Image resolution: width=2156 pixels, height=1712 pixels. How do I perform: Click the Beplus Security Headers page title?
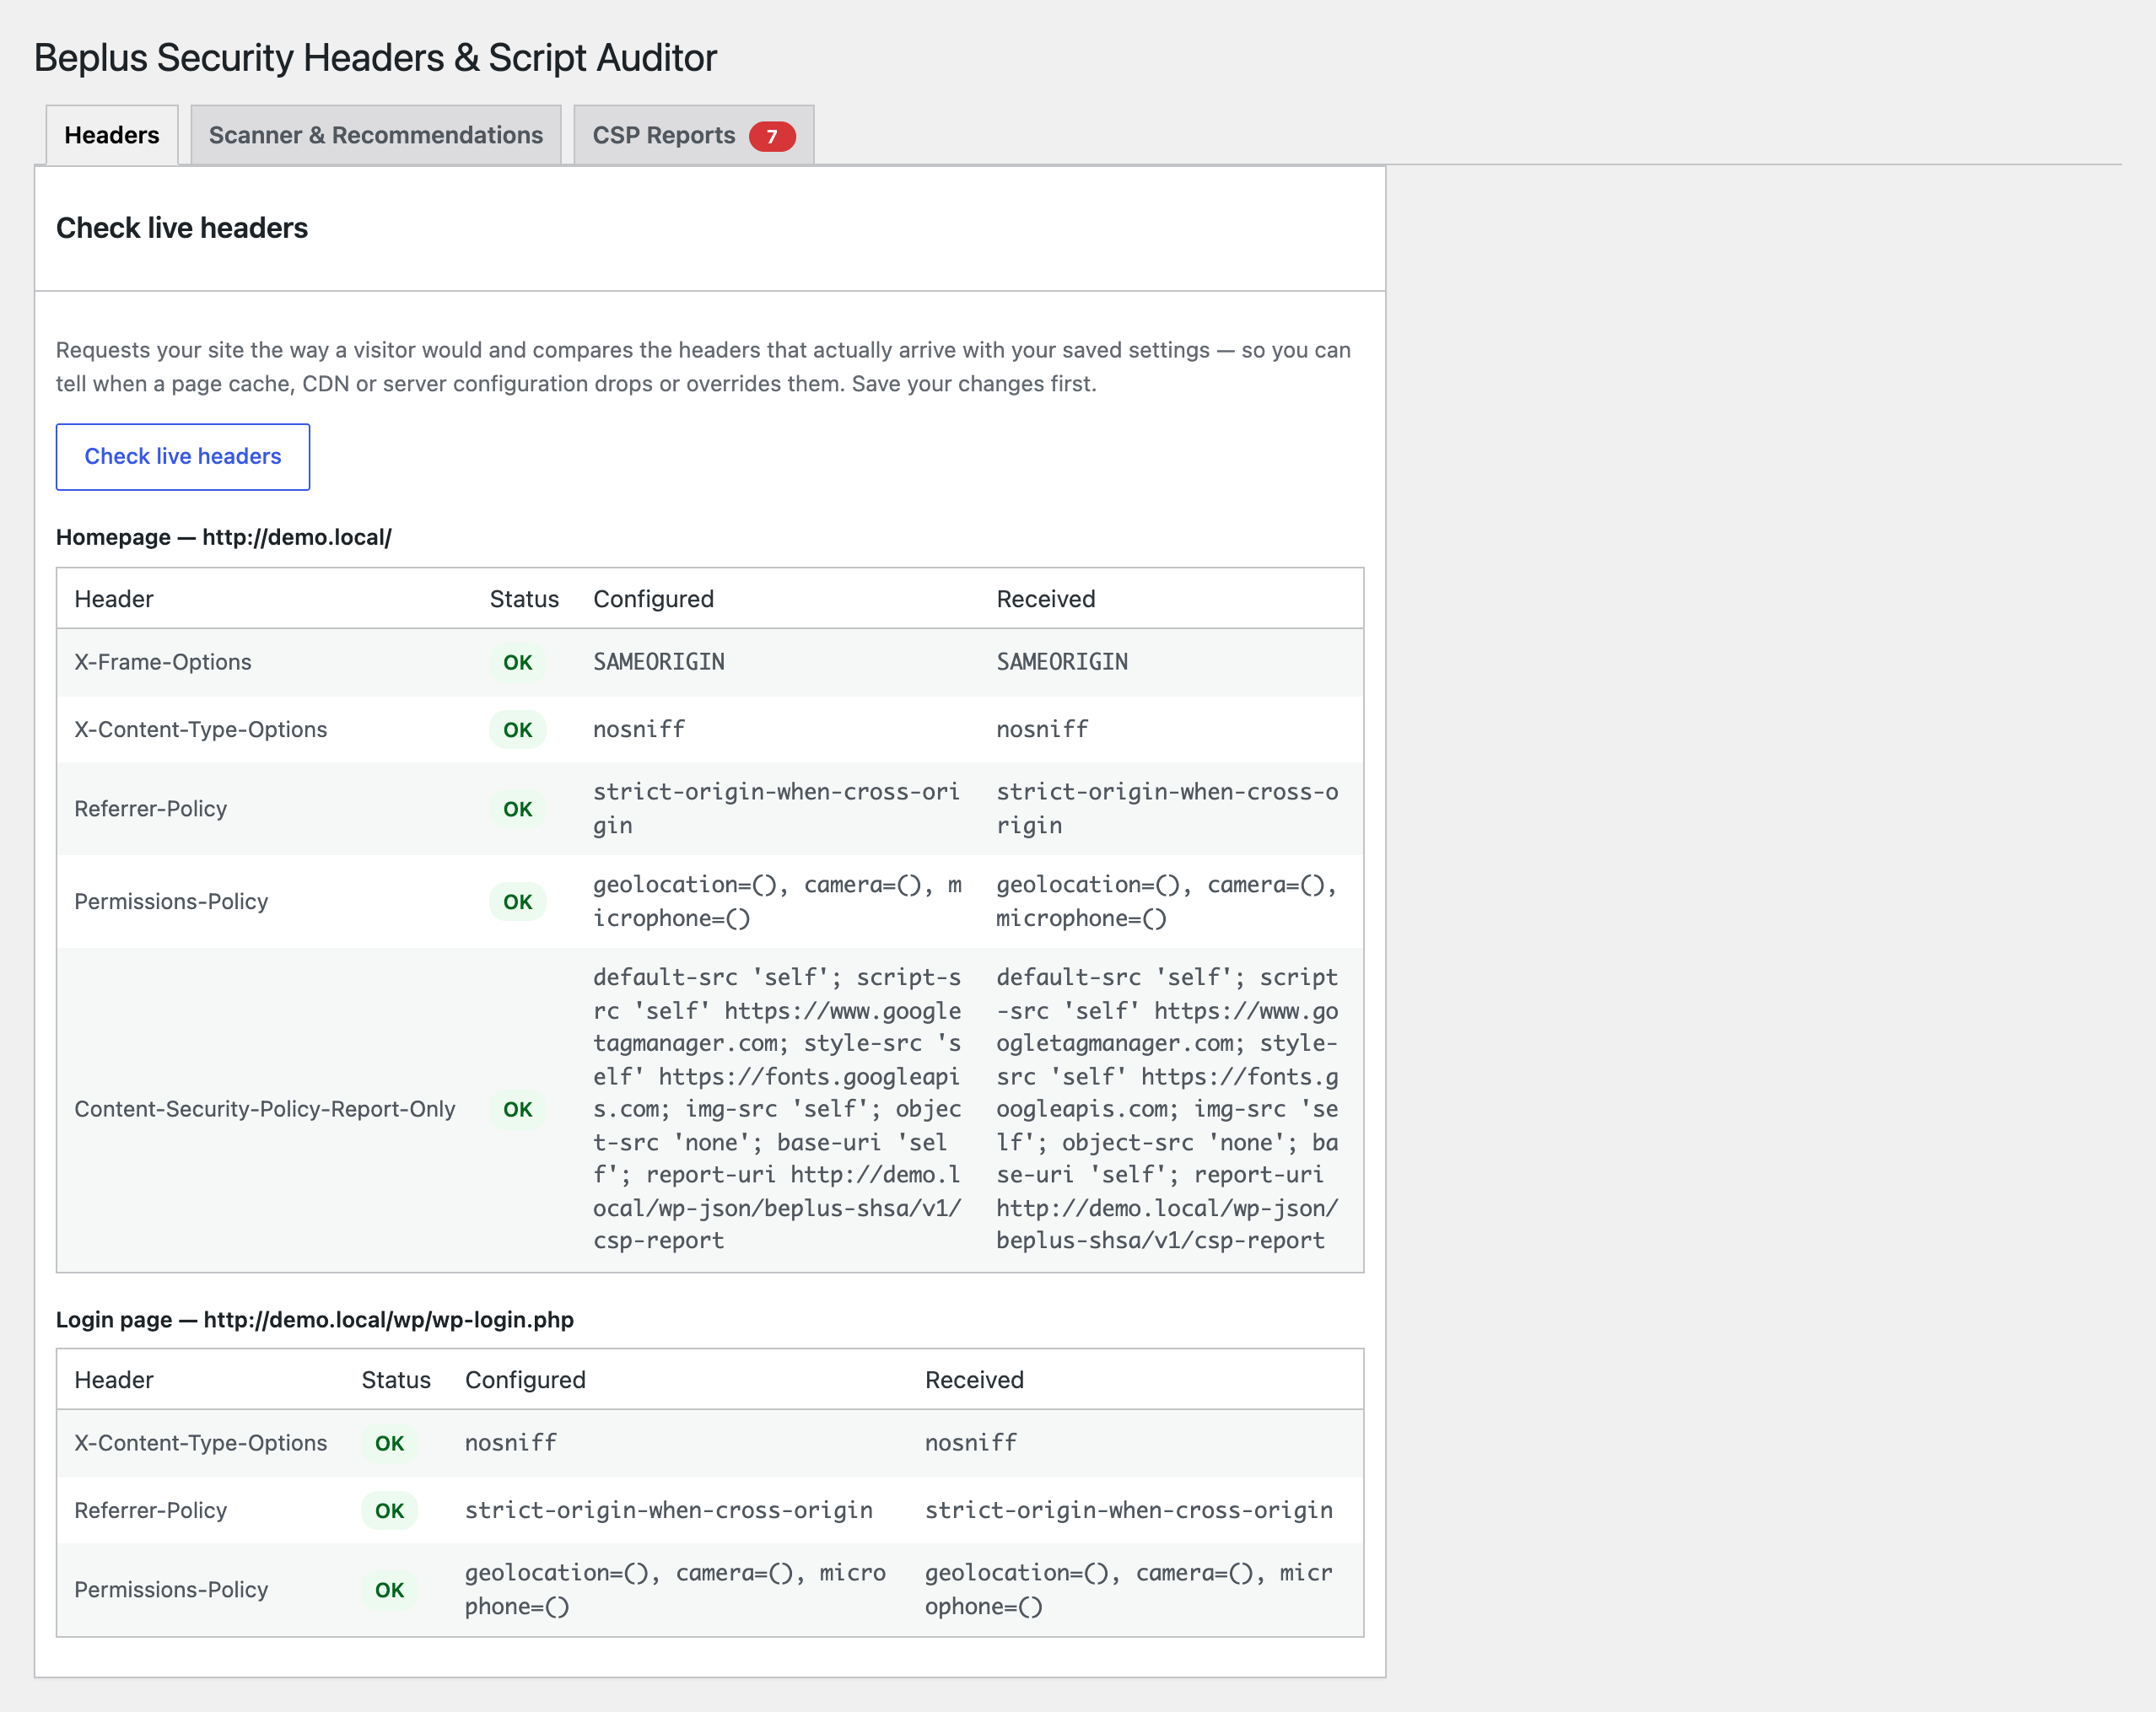(376, 58)
